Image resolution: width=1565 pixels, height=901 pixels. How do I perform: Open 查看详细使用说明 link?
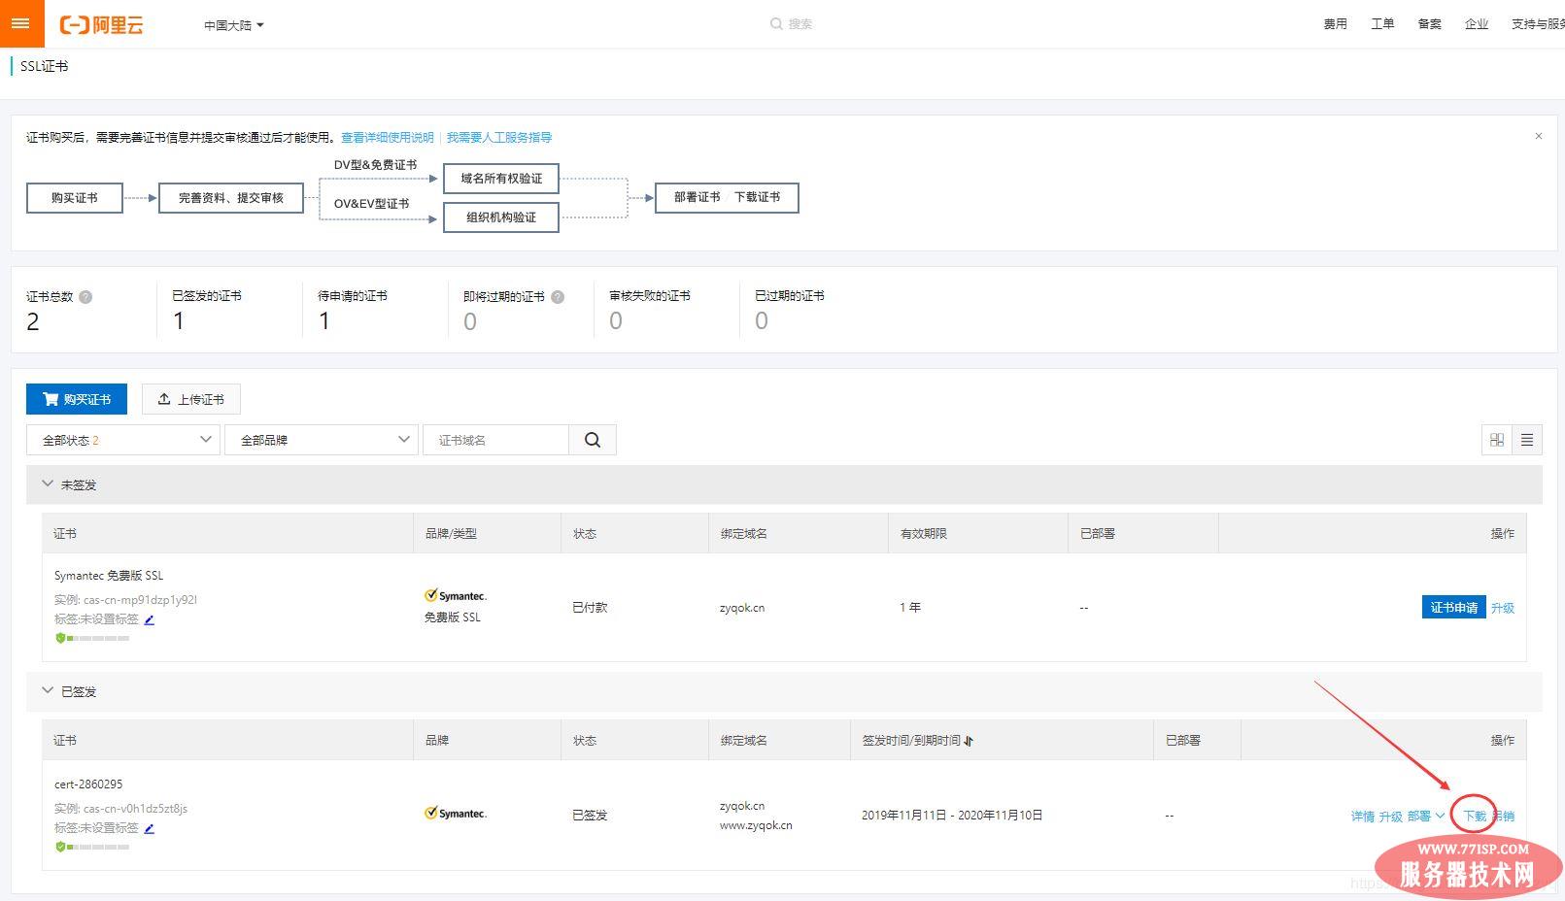[x=388, y=138]
